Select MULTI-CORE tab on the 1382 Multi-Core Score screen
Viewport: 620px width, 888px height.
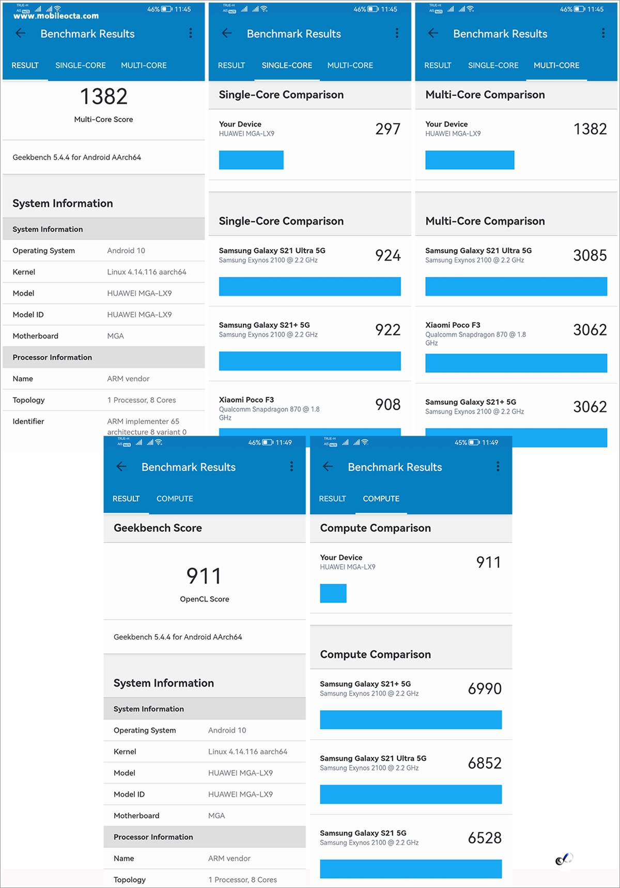144,66
